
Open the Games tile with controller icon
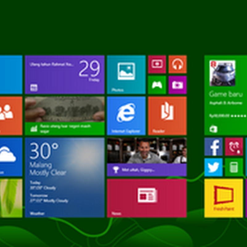click(157, 85)
